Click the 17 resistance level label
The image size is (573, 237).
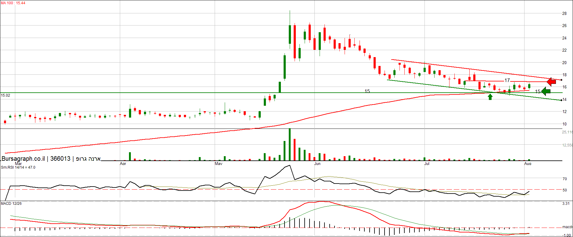[x=507, y=80]
